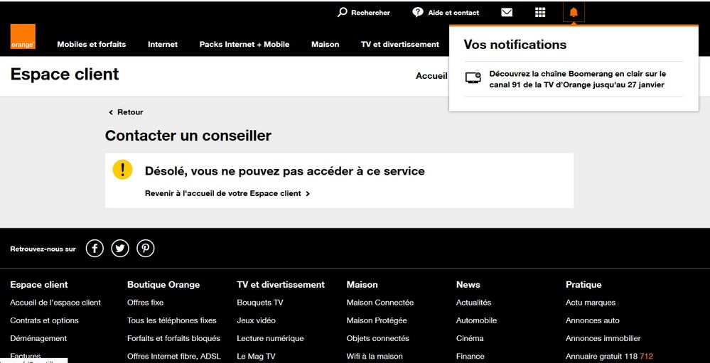
Task: Open the mail envelope icon
Action: [x=507, y=13]
